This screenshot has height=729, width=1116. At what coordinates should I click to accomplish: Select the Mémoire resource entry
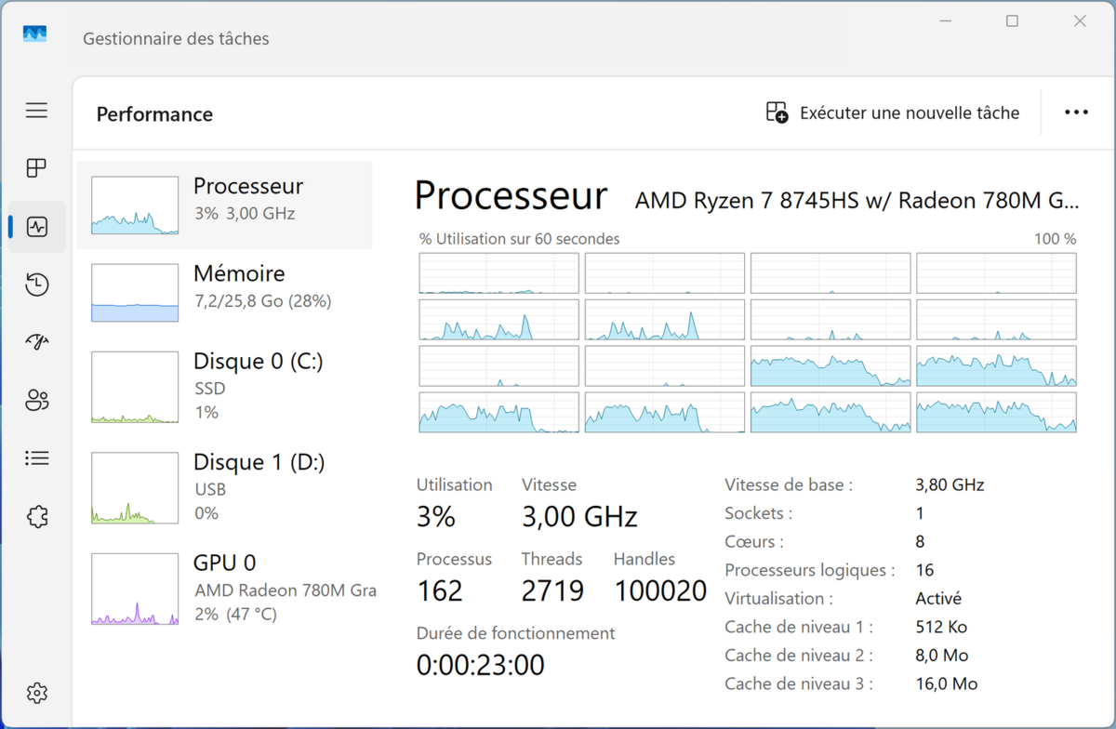(x=224, y=292)
